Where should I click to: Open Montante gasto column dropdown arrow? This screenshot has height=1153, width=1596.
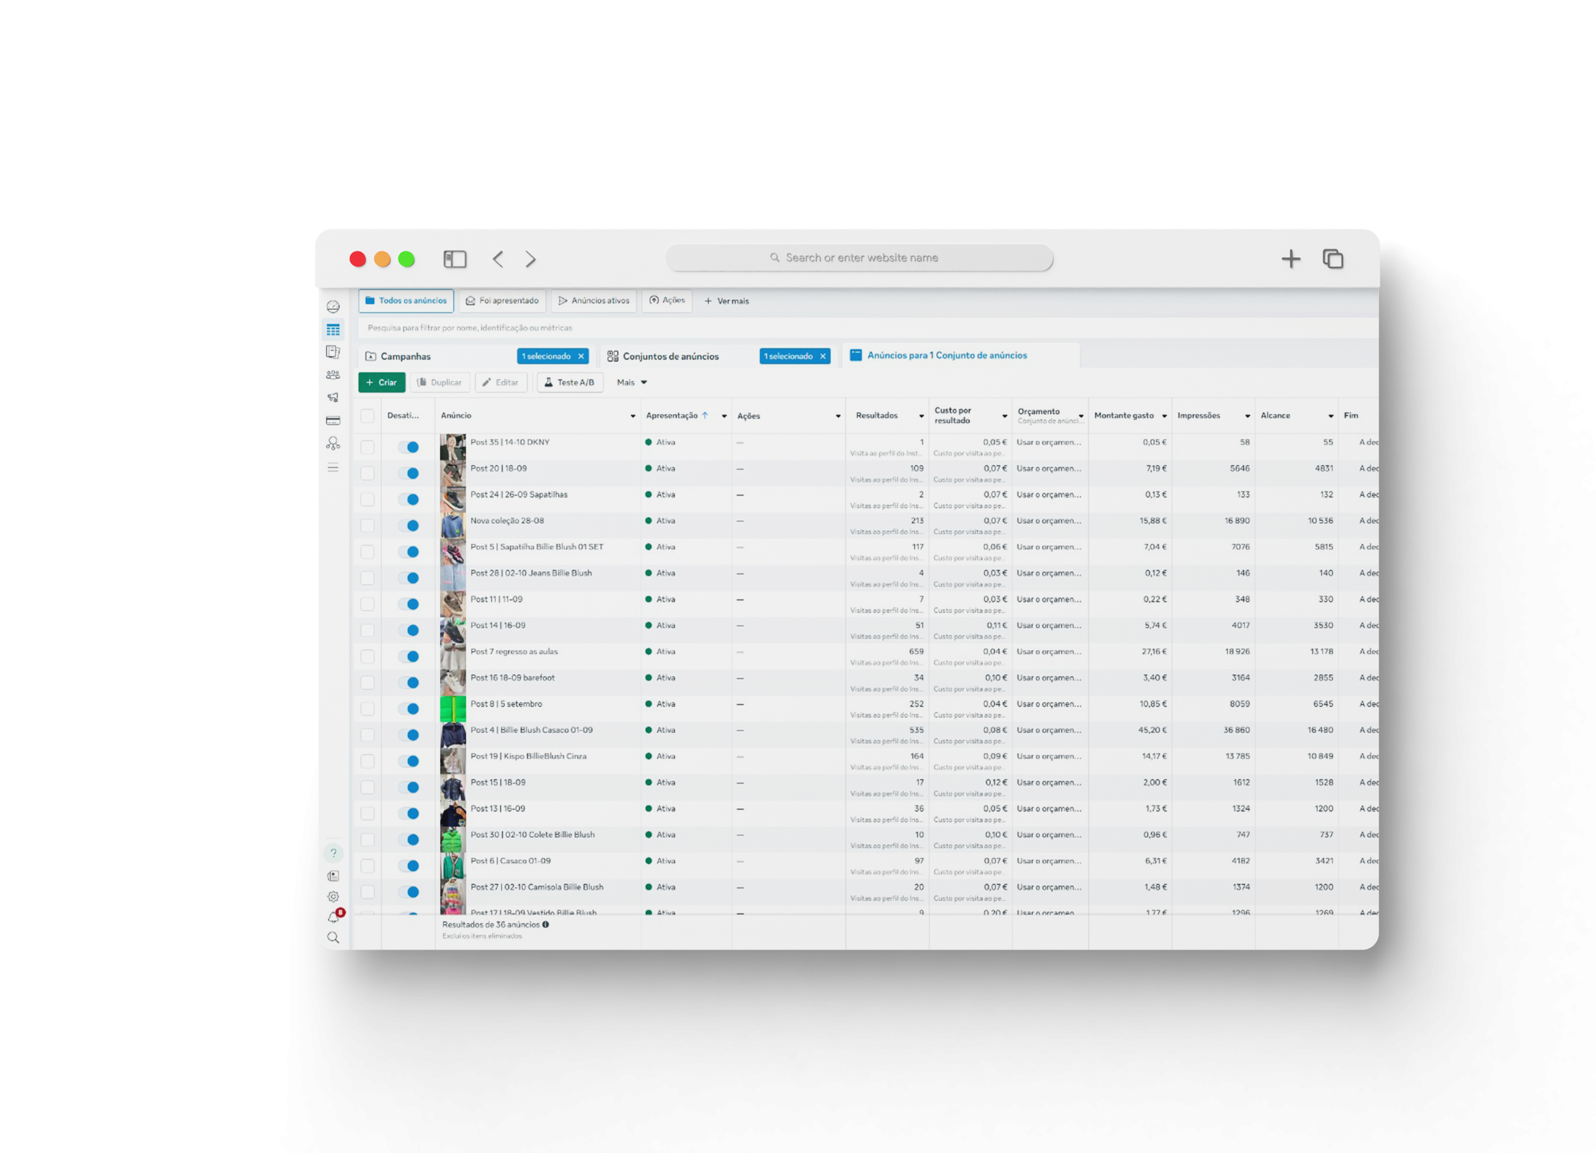1164,416
